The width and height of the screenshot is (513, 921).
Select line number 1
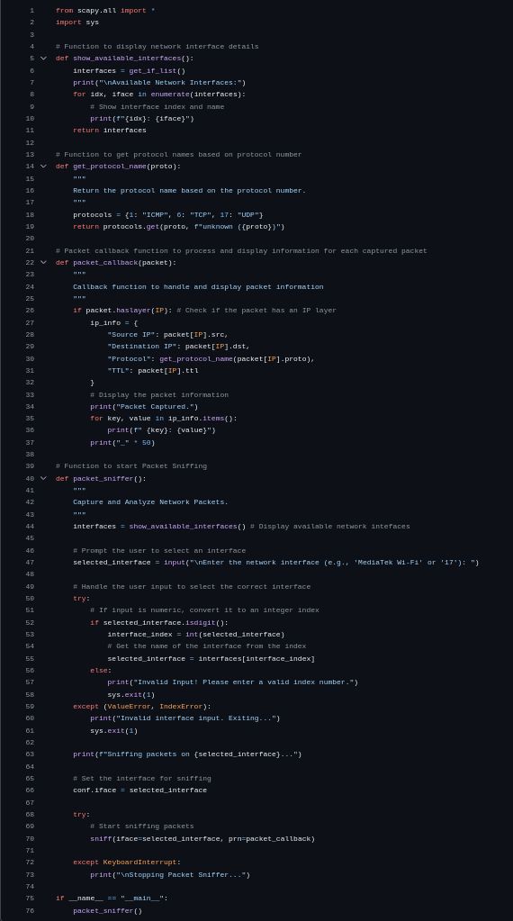pos(31,11)
